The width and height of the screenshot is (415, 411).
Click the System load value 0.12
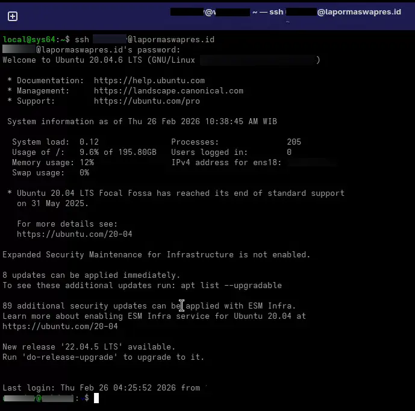click(89, 142)
